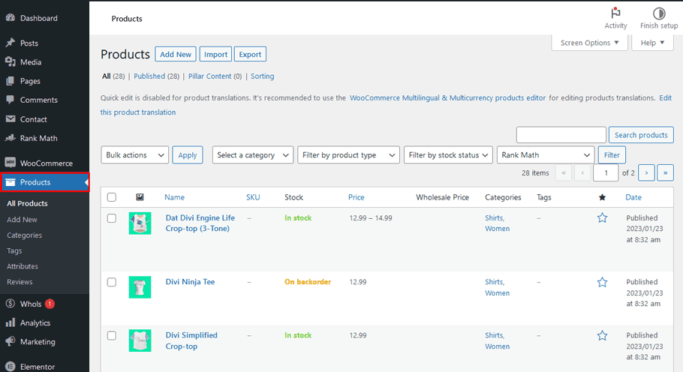Go to the next page arrow
This screenshot has height=372, width=683.
click(646, 172)
